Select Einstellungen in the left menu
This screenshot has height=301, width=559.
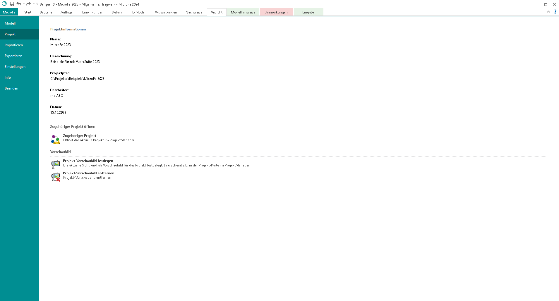point(15,67)
